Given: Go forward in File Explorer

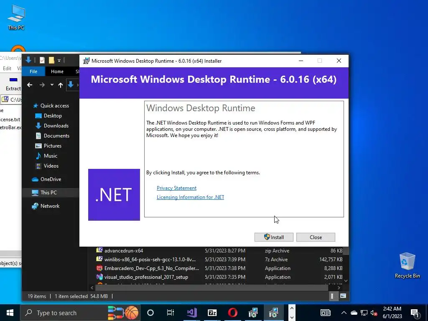Looking at the screenshot, I should (x=42, y=85).
